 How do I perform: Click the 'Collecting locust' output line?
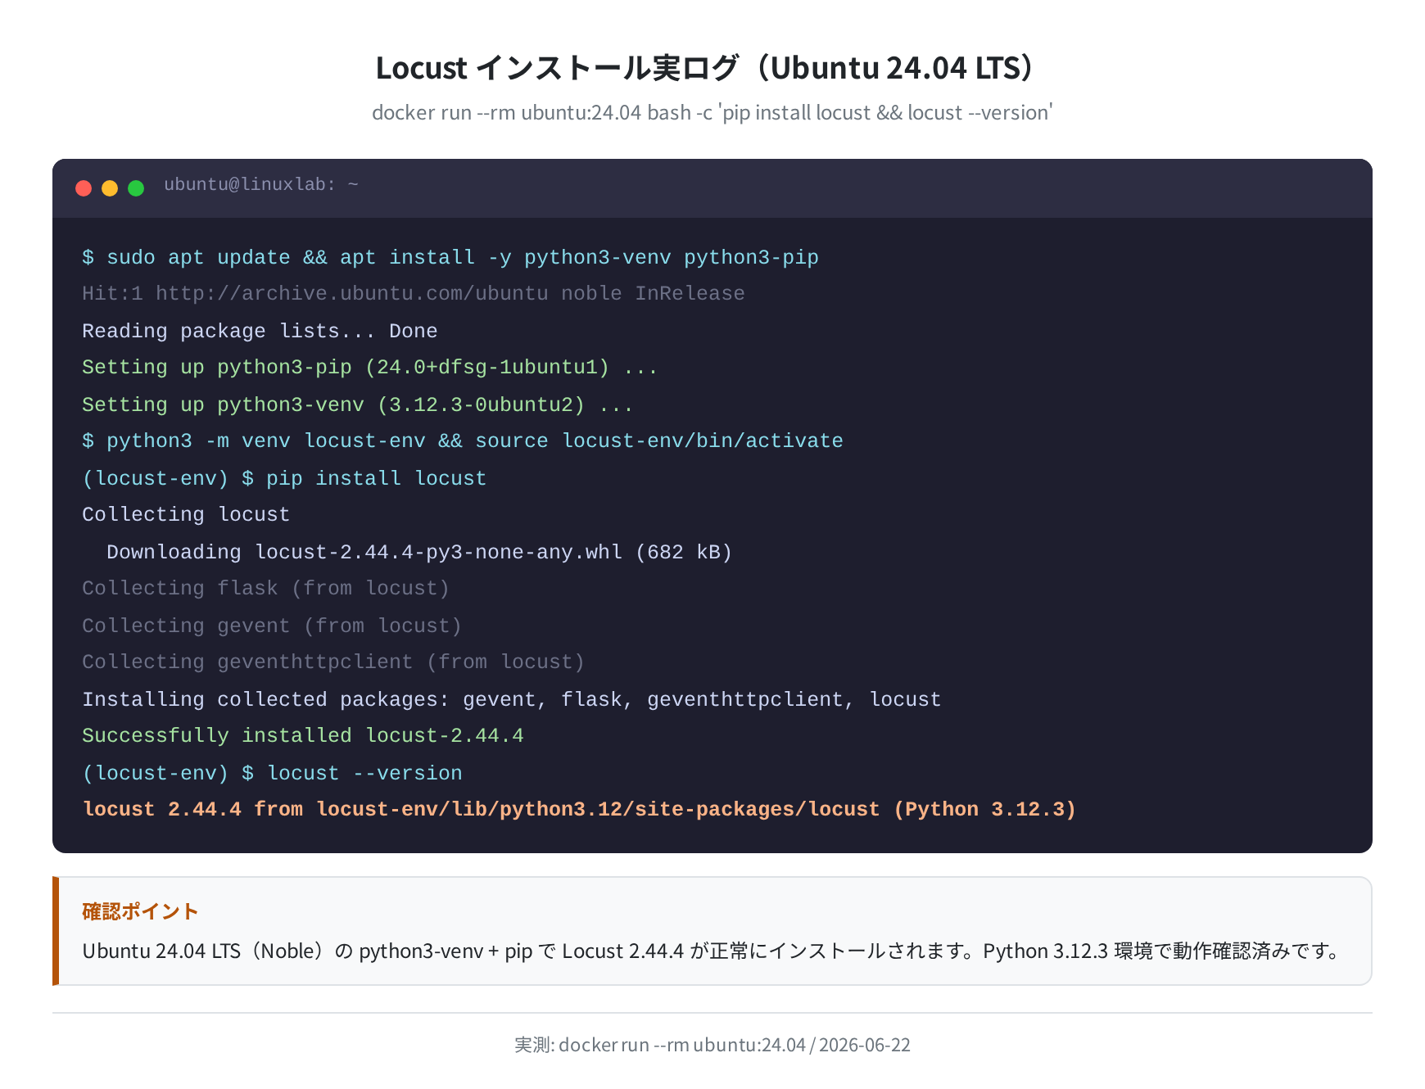[x=186, y=515]
